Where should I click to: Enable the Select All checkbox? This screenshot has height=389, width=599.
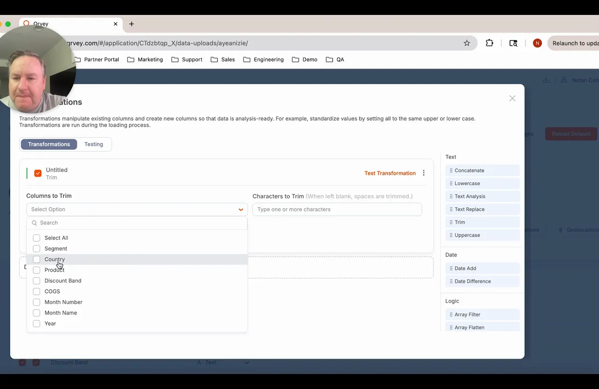click(x=37, y=238)
